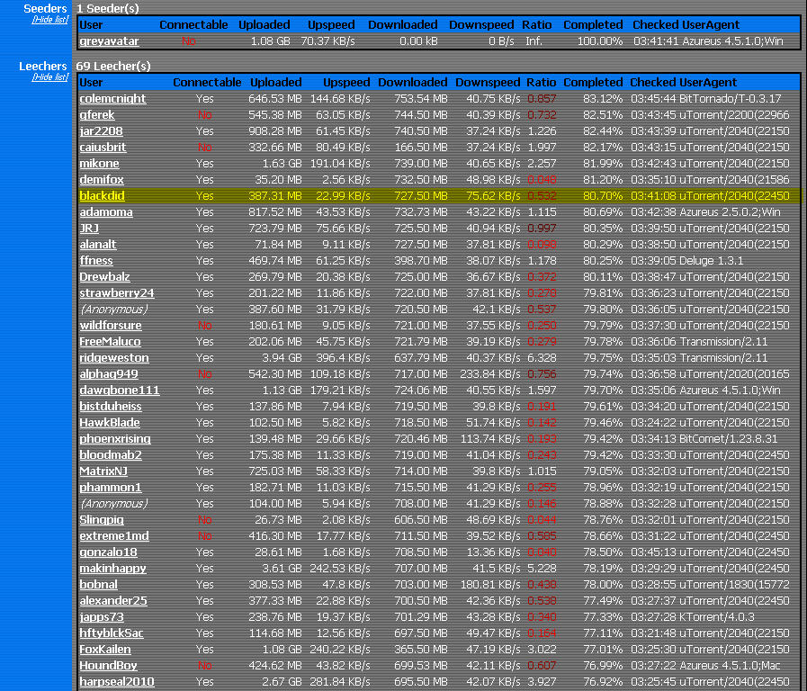Viewport: 807px width, 691px height.
Task: Open colemcnight's user profile
Action: pyautogui.click(x=112, y=99)
